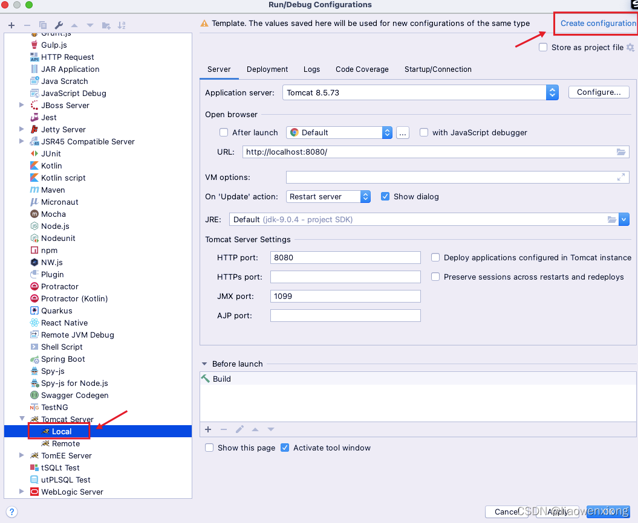The height and width of the screenshot is (523, 638).
Task: Click the Create configuration link
Action: [x=598, y=24]
